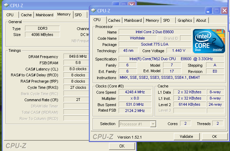The image size is (230, 151).
Task: Close the front CPU-Z window
Action: pyautogui.click(x=224, y=11)
